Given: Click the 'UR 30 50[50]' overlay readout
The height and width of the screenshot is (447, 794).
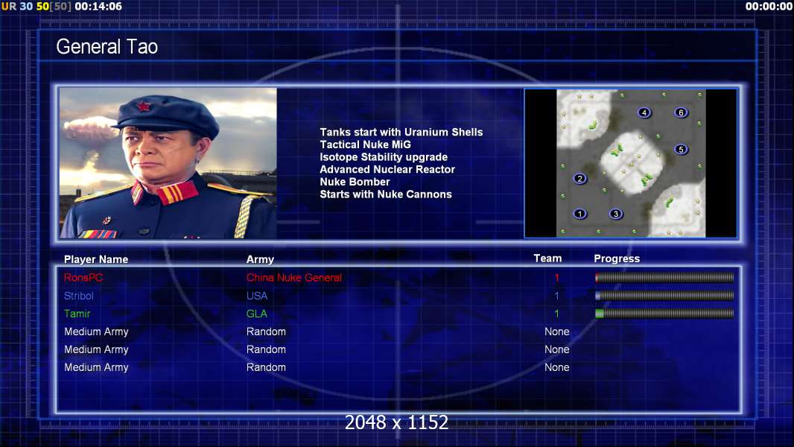Looking at the screenshot, I should click(36, 7).
